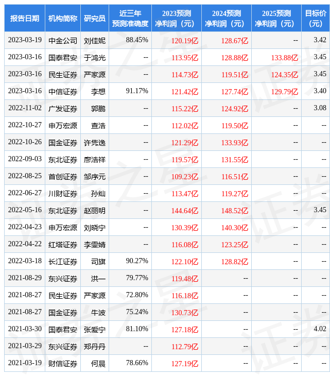330x376 pixels.
Task: Select institution cell 首创证券
Action: tap(63, 177)
